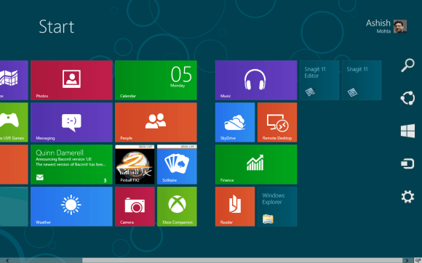Viewport: 422px width, 263px height.
Task: Launch the Remote Desktop tile
Action: click(277, 122)
